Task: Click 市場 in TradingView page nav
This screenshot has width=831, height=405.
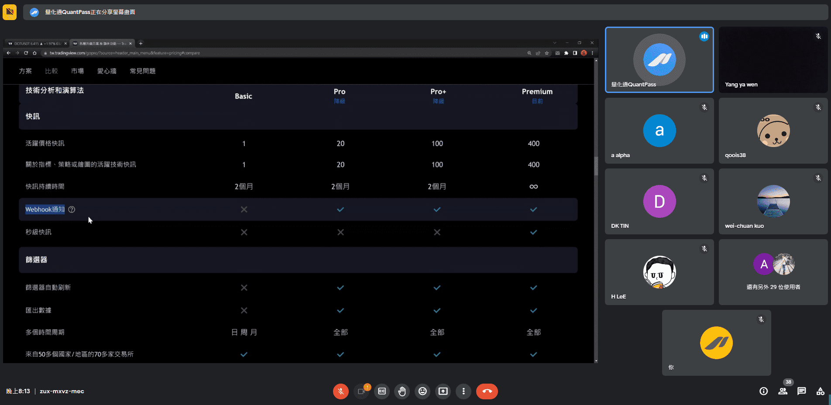Action: pos(78,71)
